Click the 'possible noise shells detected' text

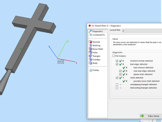(x=146, y=81)
